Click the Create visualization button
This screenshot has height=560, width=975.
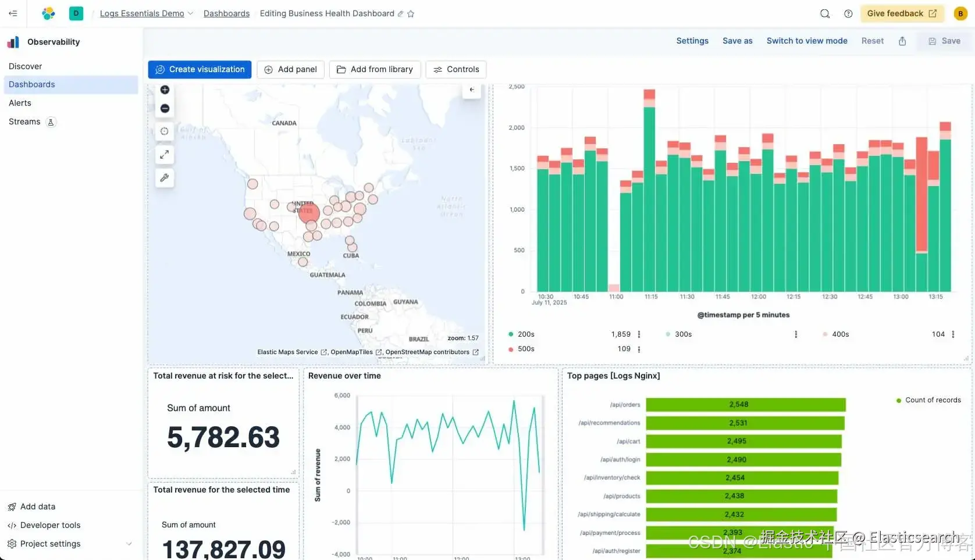coord(200,69)
